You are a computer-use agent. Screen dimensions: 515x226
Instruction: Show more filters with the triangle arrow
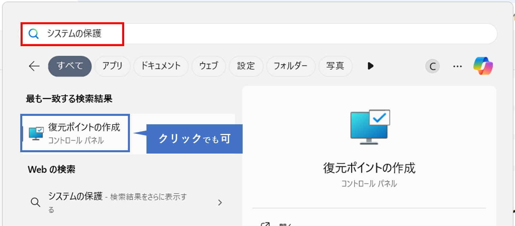click(x=371, y=66)
